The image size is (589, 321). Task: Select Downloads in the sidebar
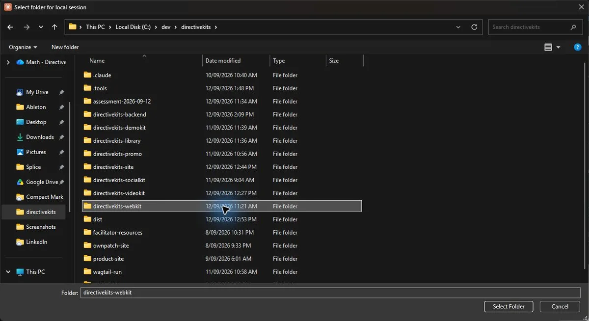click(39, 137)
